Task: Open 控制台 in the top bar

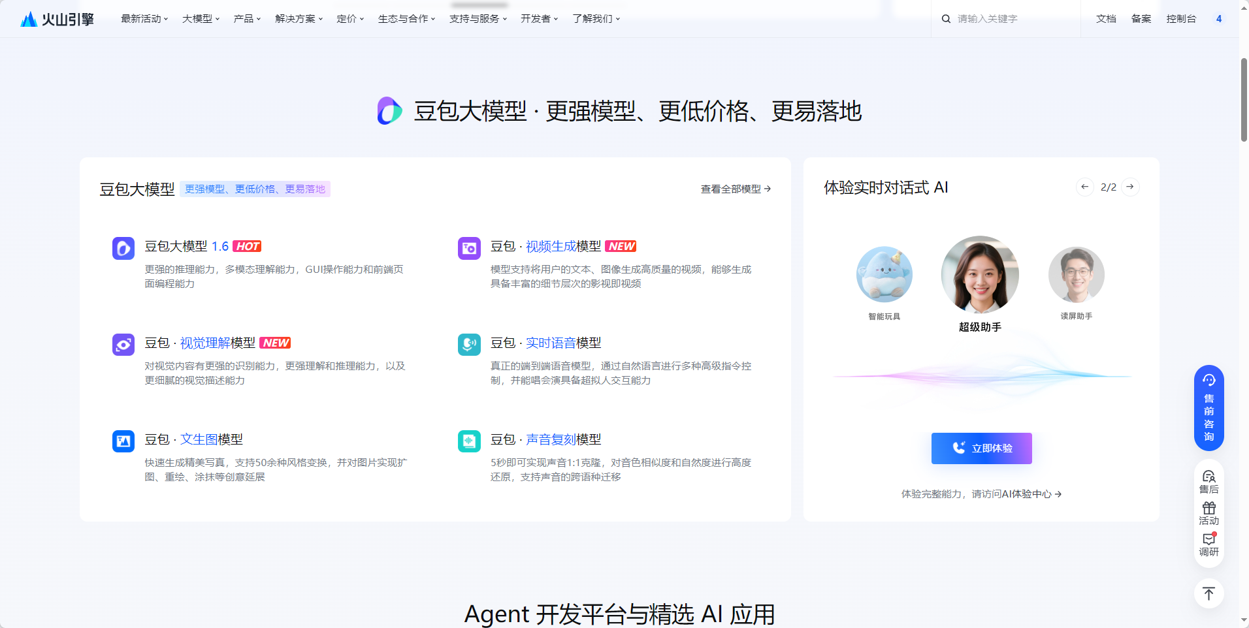Action: coord(1181,19)
